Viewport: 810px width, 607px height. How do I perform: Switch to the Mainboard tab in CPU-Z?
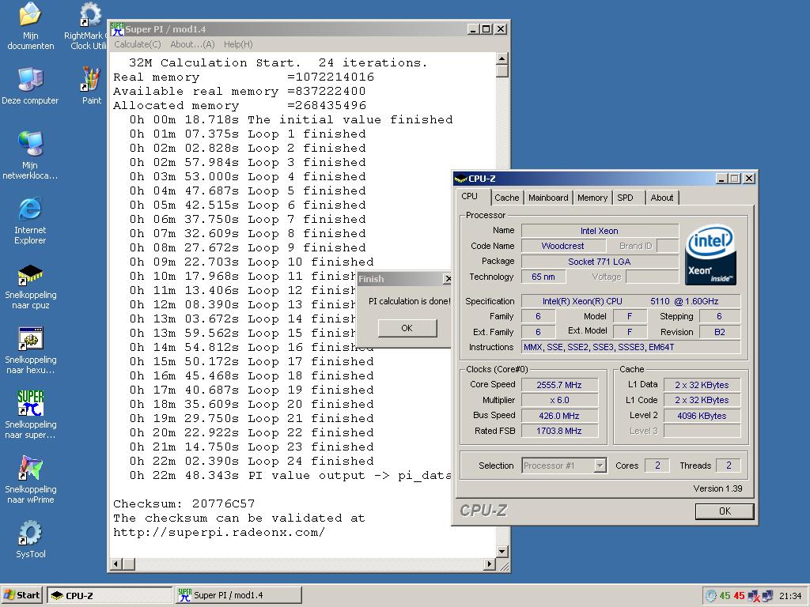coord(548,198)
